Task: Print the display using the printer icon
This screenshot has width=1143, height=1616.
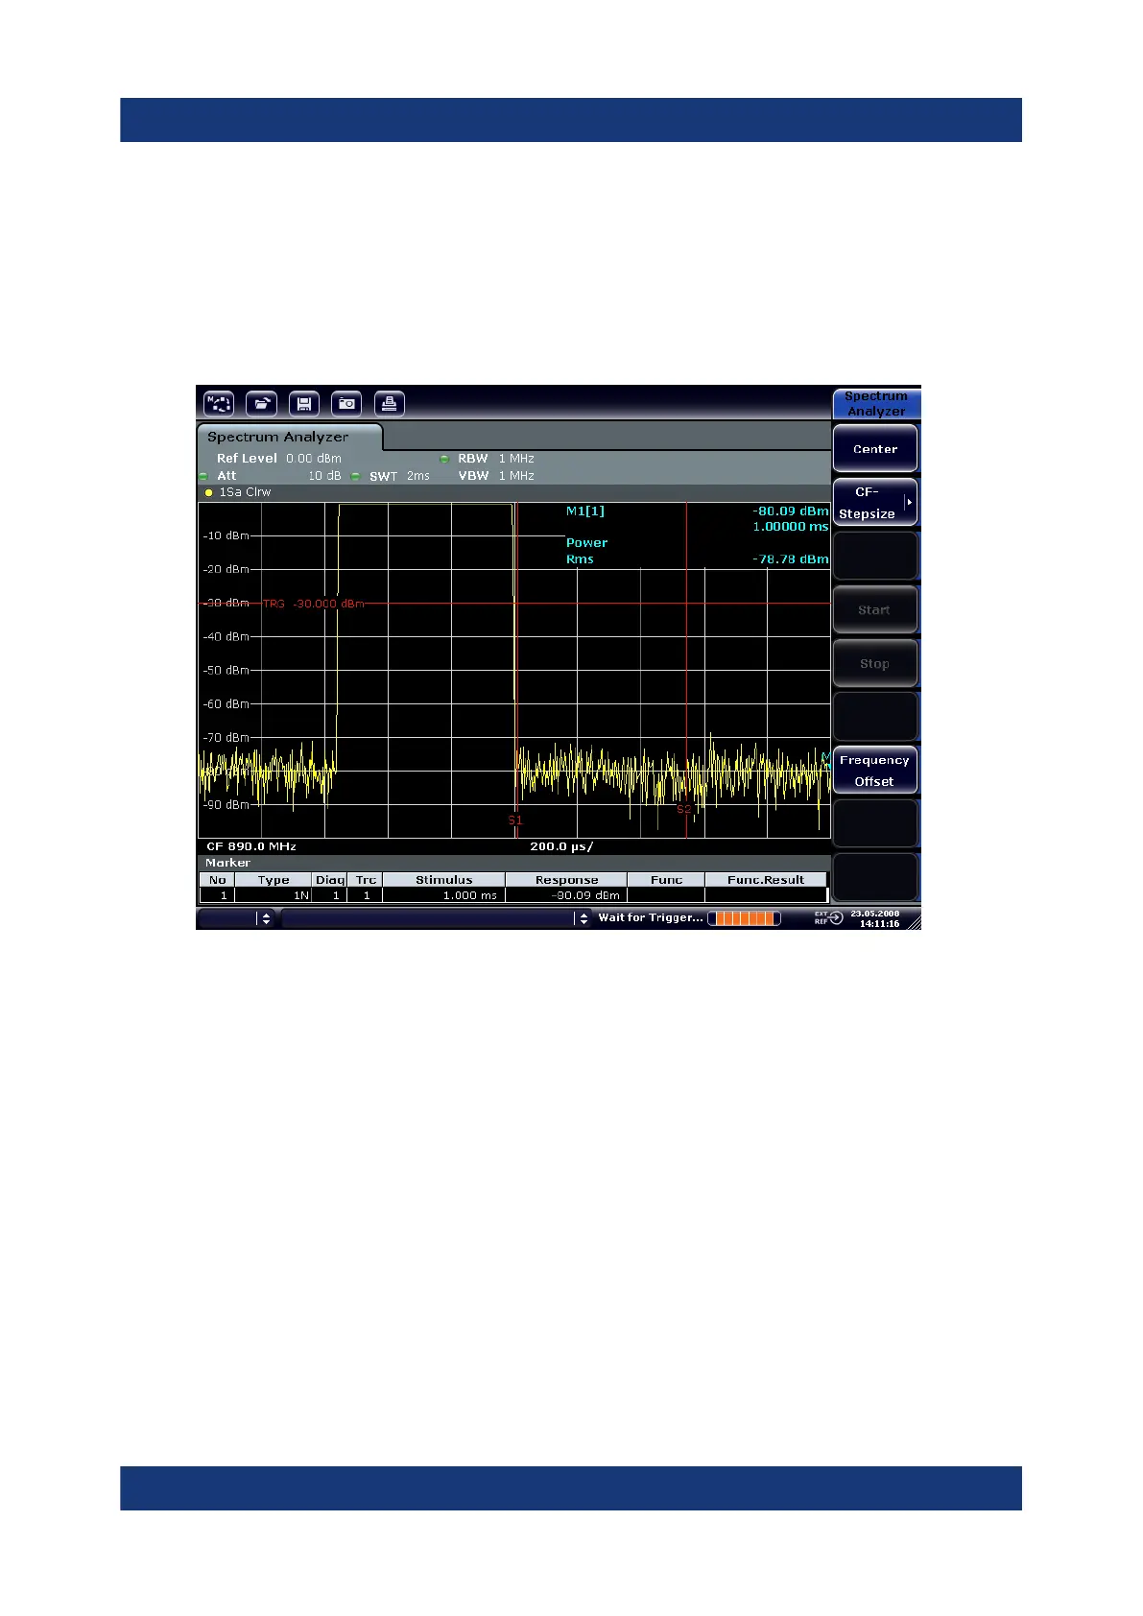Action: click(x=389, y=404)
